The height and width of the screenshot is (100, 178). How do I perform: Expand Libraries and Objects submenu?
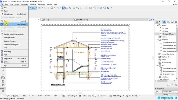[x=14, y=44]
